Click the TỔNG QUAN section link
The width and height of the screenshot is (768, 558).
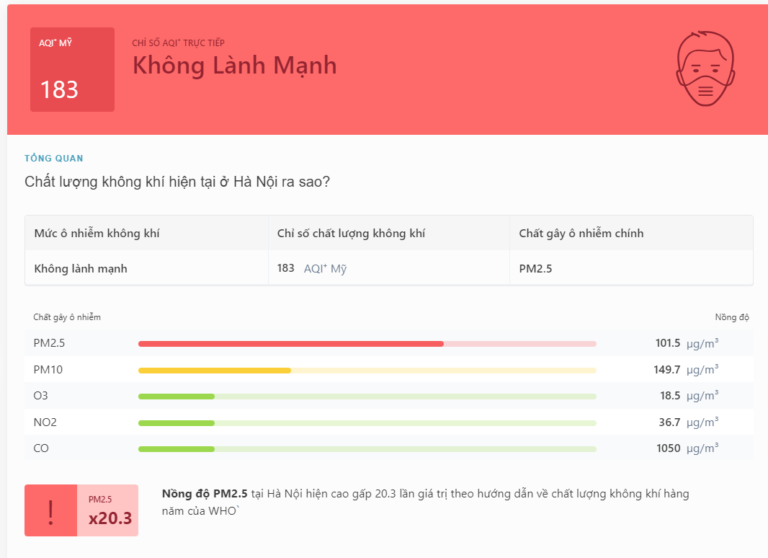53,158
